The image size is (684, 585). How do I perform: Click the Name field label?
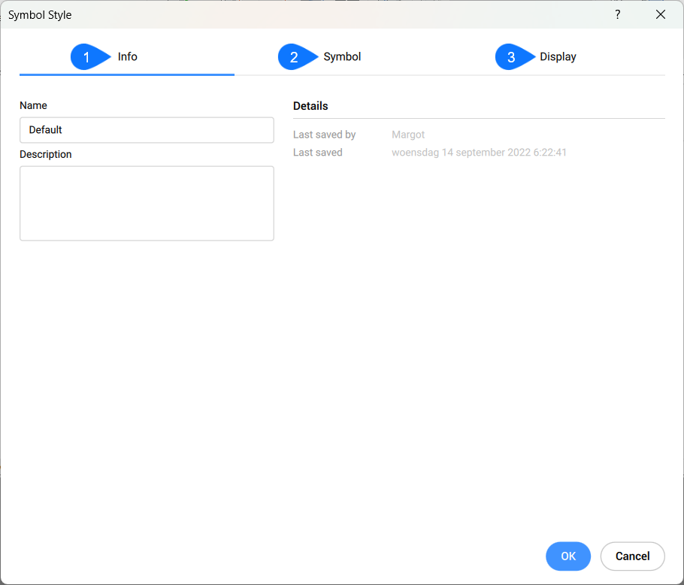(x=33, y=106)
